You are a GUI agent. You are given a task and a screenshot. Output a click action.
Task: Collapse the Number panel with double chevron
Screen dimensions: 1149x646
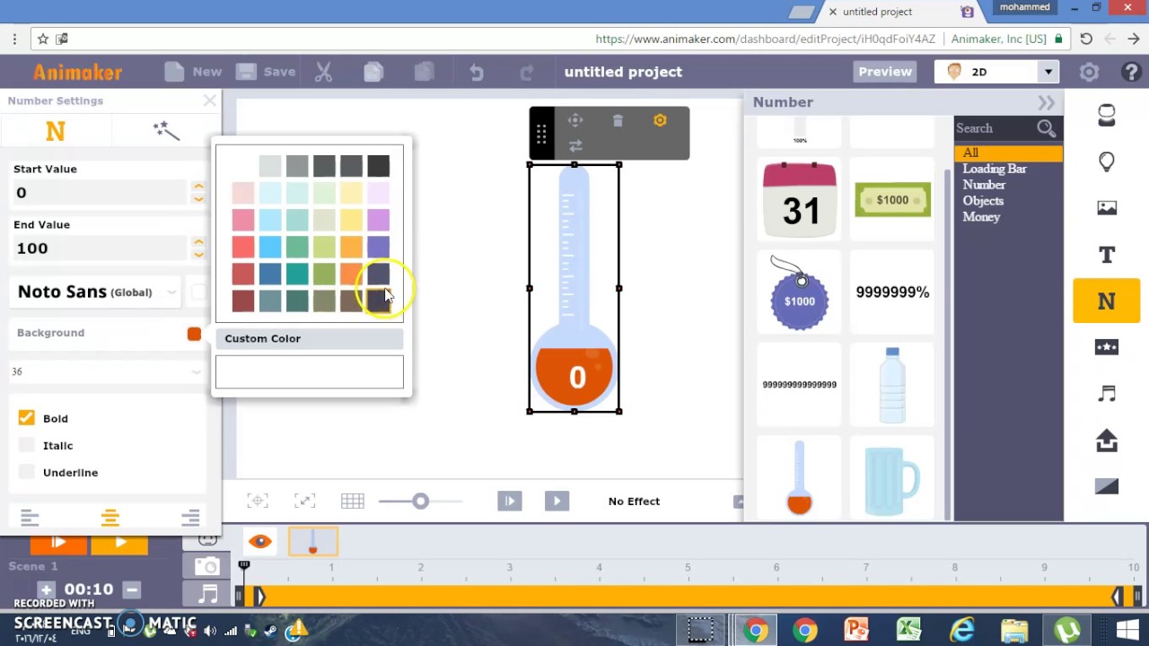(1047, 102)
